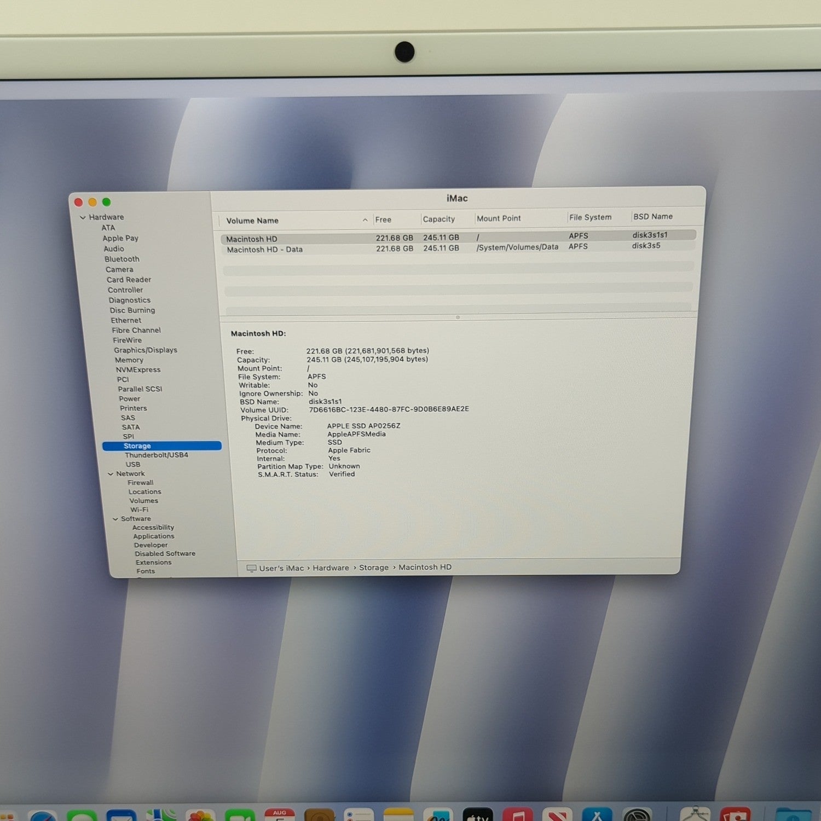Select the highlighted Storage item in the sidebar
The width and height of the screenshot is (821, 821).
click(x=162, y=446)
